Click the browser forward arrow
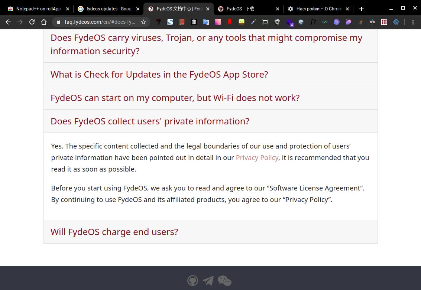The image size is (421, 290). (20, 22)
